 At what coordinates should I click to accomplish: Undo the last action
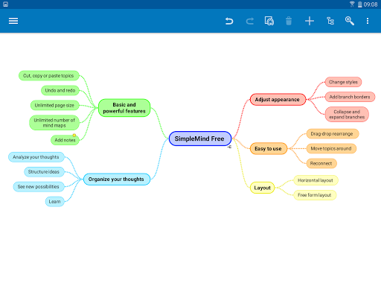tap(229, 21)
